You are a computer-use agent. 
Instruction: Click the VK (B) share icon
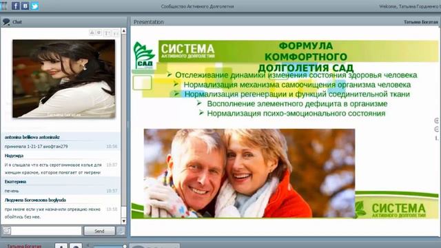click(25, 6)
